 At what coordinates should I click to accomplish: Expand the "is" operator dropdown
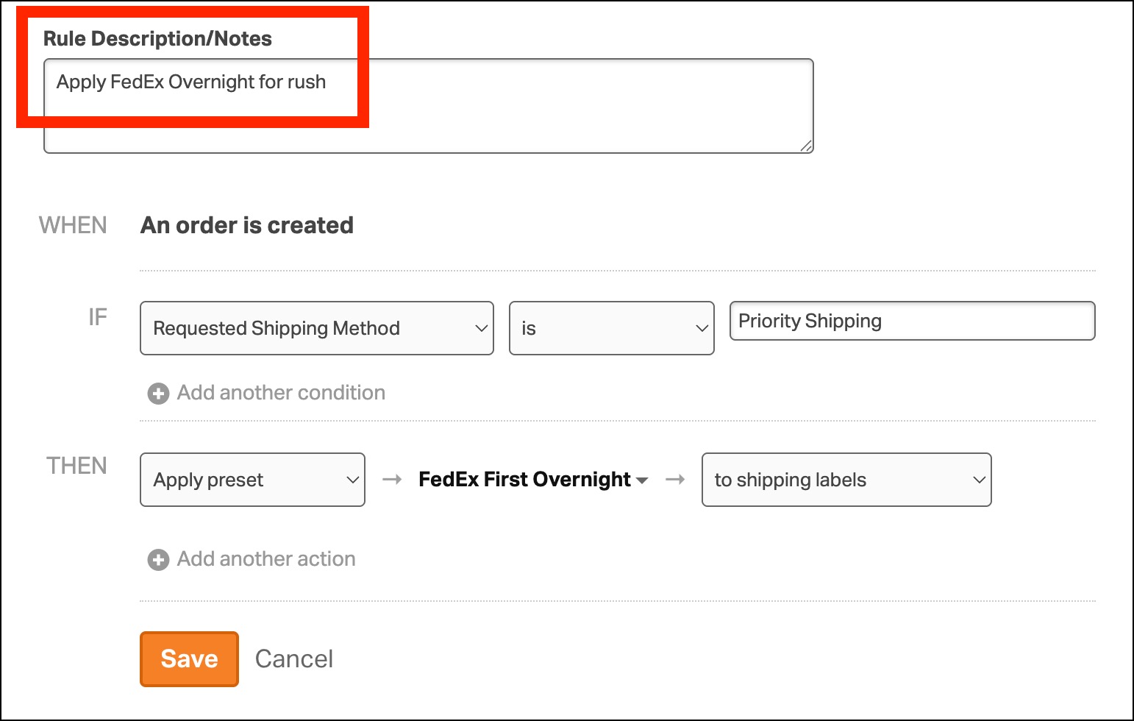tap(611, 328)
